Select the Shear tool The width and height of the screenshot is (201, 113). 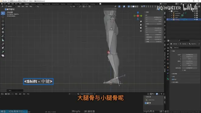click(x=3, y=55)
